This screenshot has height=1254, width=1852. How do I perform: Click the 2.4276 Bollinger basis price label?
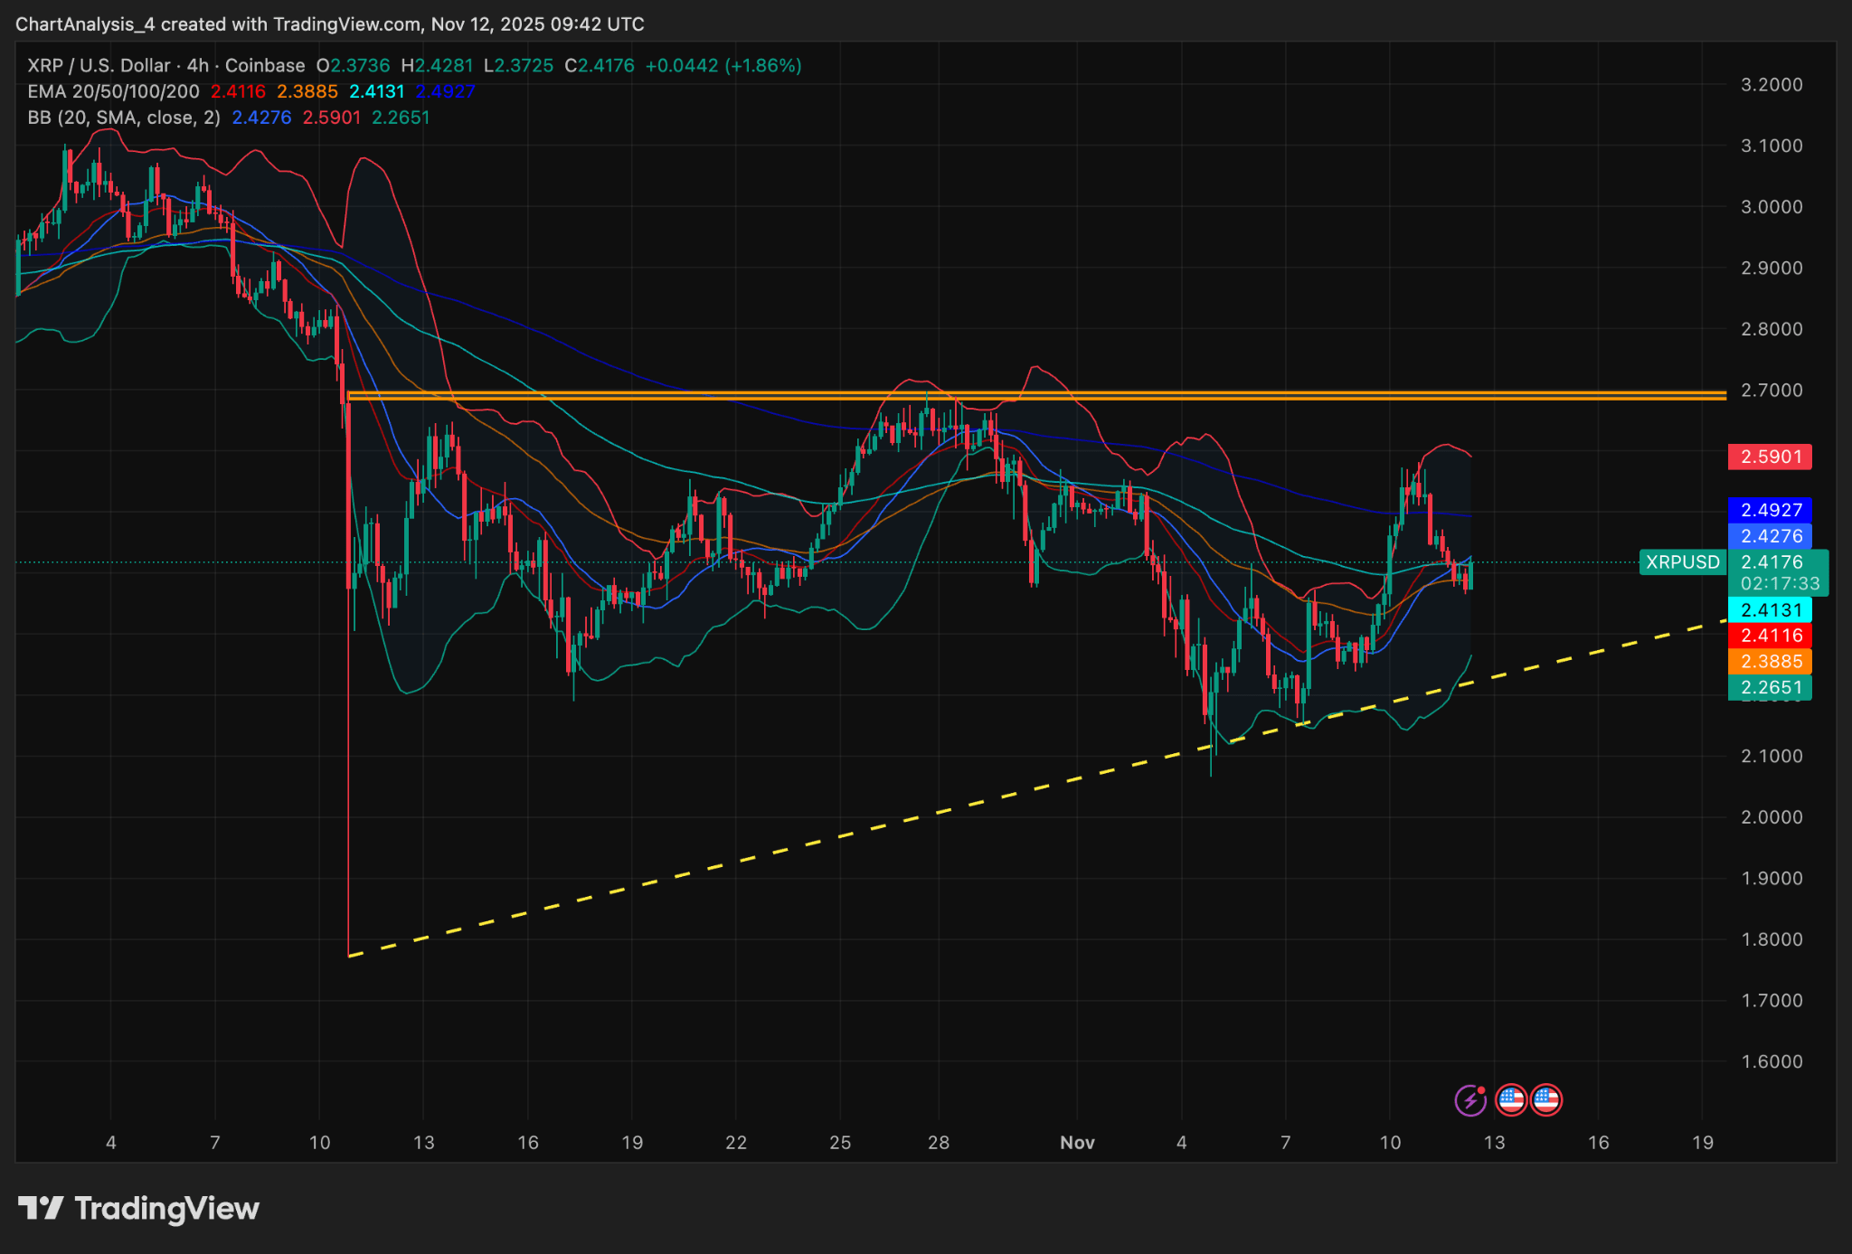[1771, 536]
